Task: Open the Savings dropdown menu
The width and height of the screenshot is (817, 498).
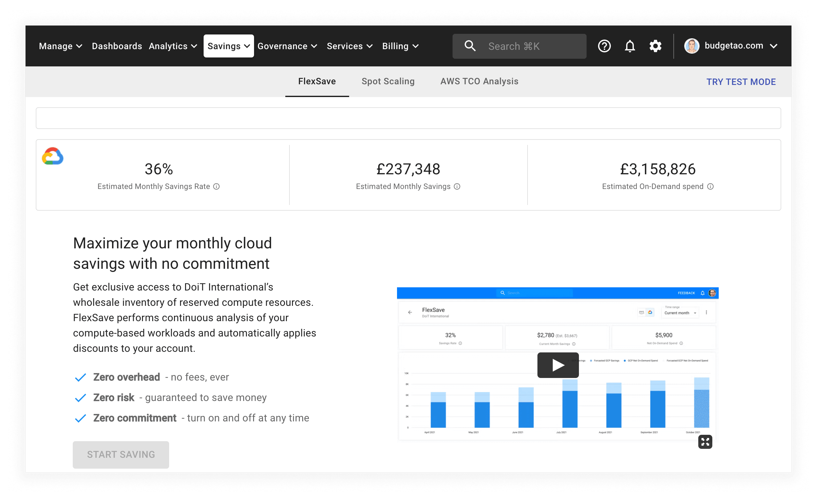Action: click(229, 46)
